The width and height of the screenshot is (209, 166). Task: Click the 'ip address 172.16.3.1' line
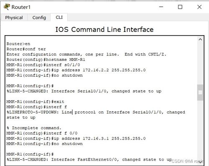pos(76,139)
